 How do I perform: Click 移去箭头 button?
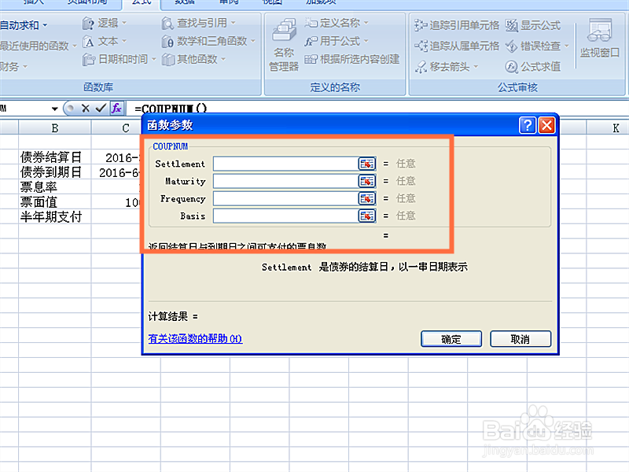coord(447,67)
